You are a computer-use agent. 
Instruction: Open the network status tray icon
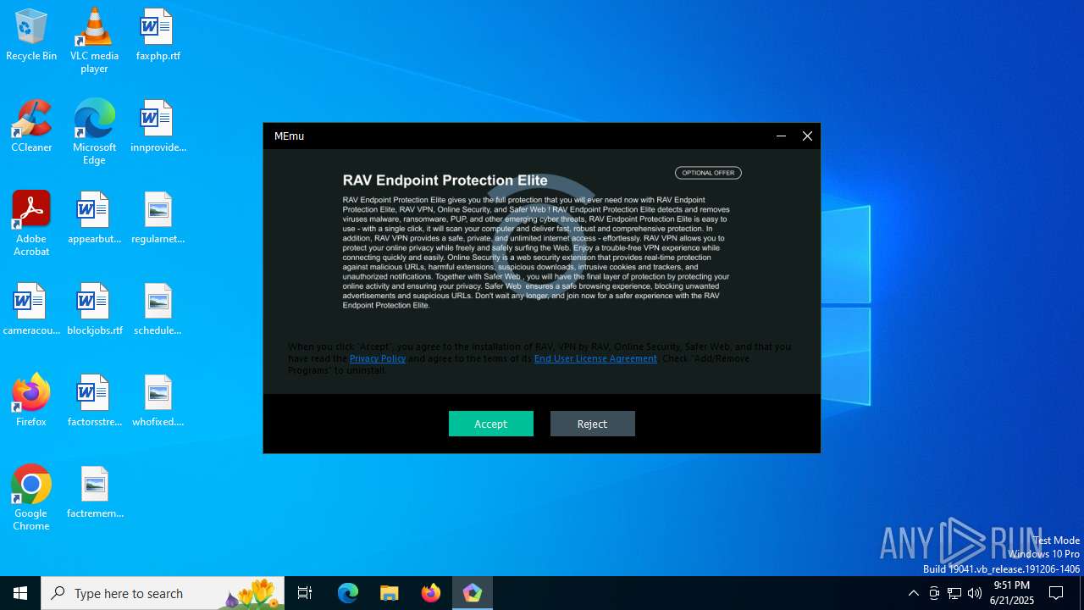pos(954,593)
